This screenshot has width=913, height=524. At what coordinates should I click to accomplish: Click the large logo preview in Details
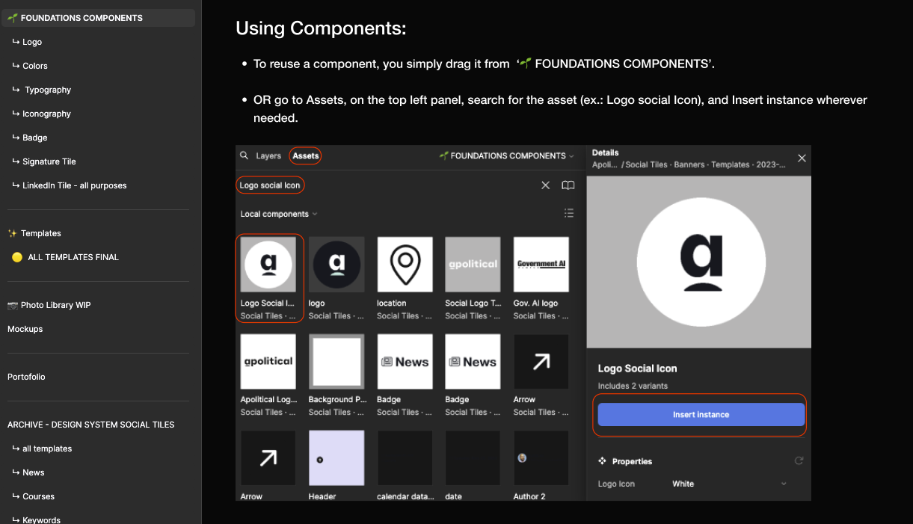pyautogui.click(x=699, y=262)
